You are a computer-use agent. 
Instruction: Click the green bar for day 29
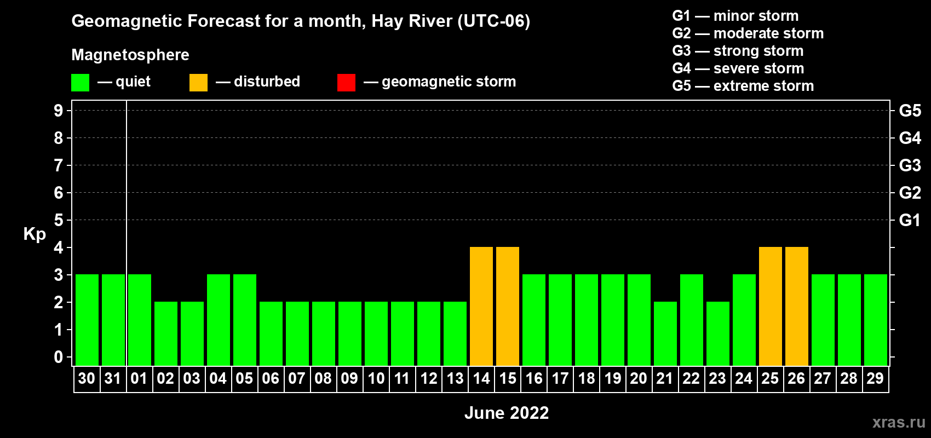876,320
